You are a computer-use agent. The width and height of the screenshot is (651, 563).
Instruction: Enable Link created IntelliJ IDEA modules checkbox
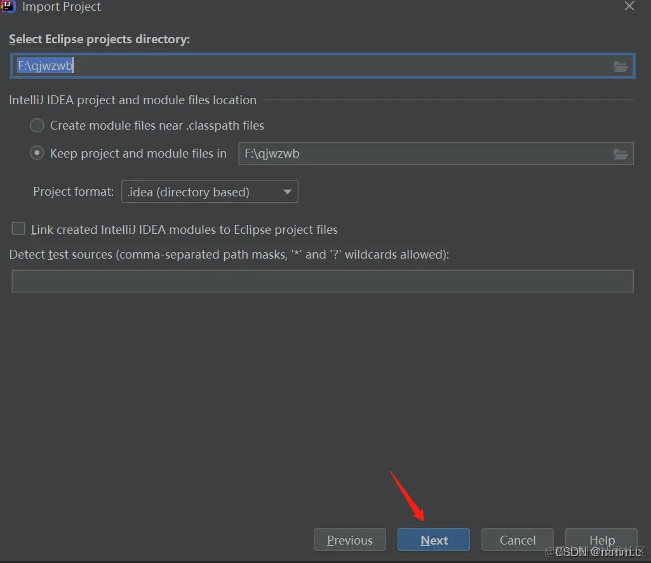click(18, 229)
